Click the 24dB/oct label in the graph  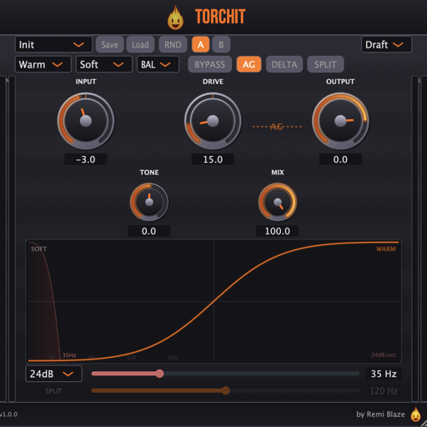[384, 355]
